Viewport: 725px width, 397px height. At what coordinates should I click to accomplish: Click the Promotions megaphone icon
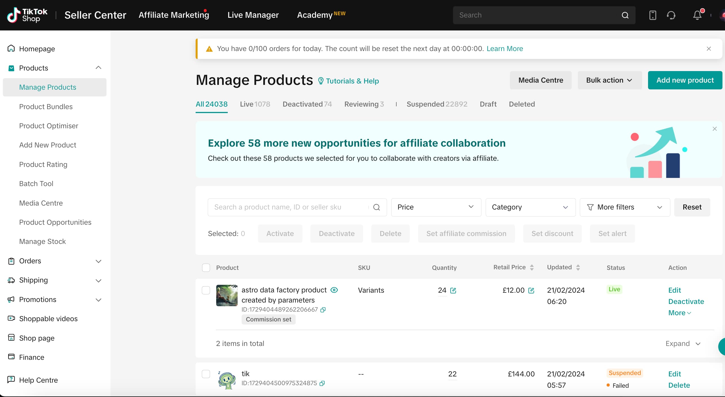click(11, 299)
